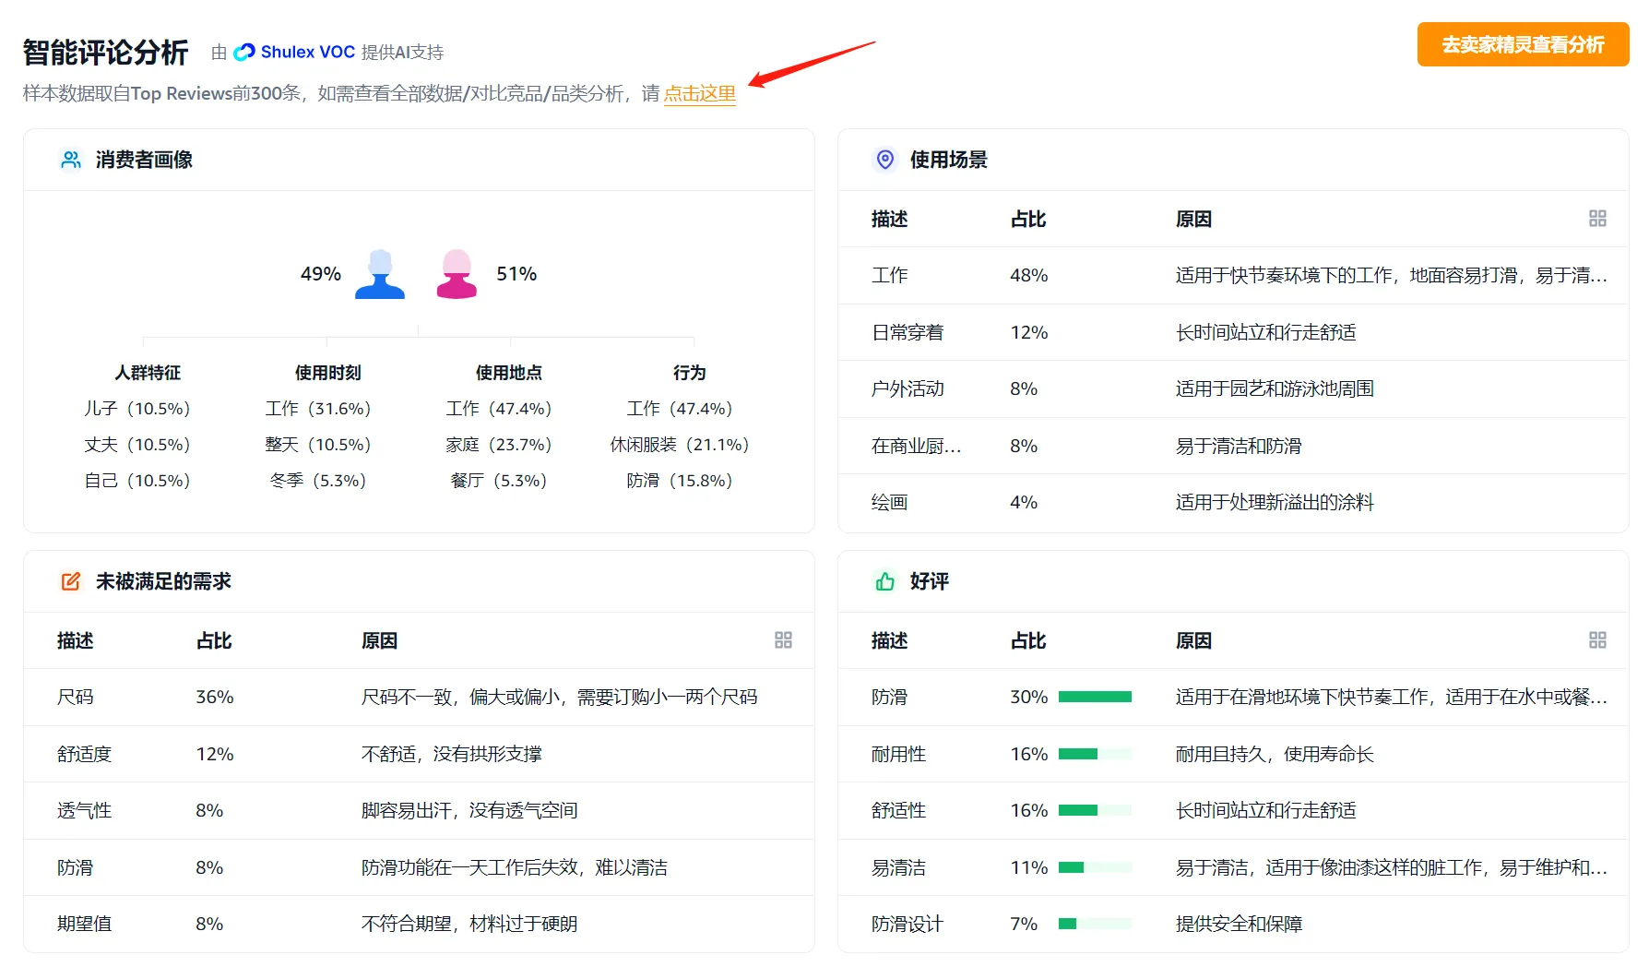Viewport: 1649px width, 967px height.
Task: Click the green 防滑 30% progress bar
Action: coord(1095,697)
